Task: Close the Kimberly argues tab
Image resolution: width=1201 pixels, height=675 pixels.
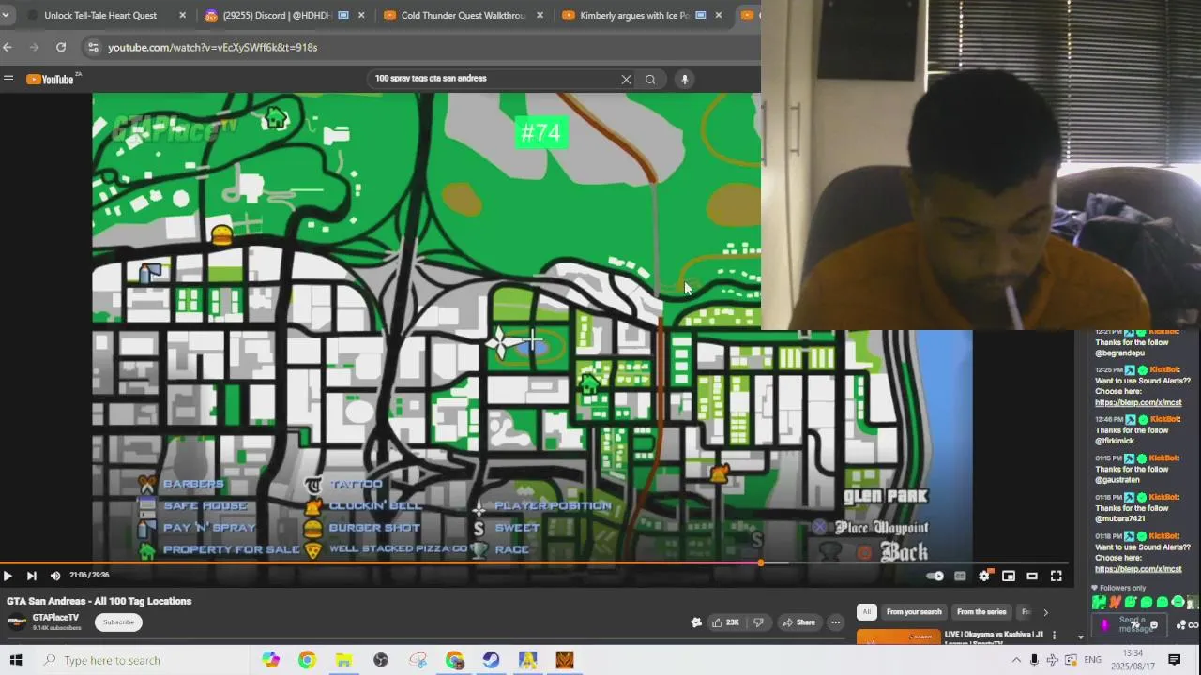Action: click(719, 15)
